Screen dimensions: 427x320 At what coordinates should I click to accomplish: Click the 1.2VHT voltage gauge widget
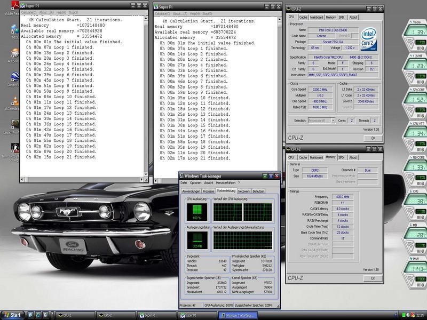pyautogui.click(x=415, y=68)
